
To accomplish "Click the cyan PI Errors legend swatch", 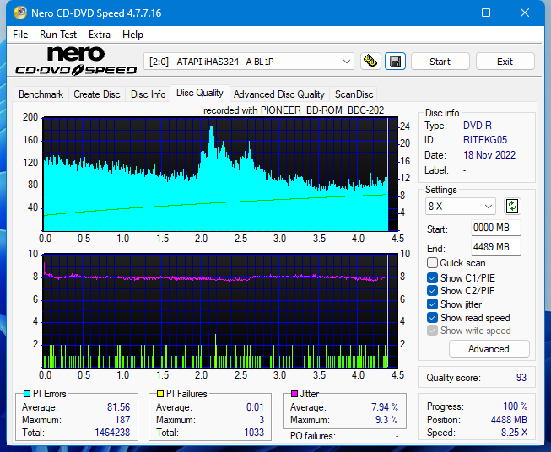I will click(27, 394).
